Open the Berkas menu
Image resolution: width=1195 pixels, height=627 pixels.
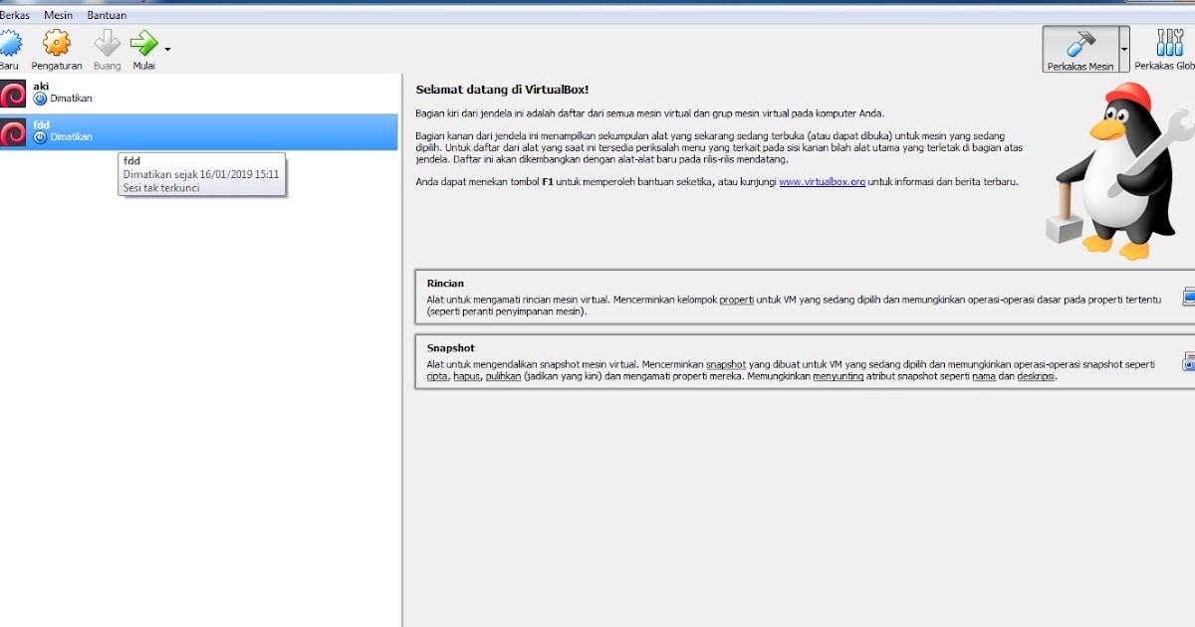pyautogui.click(x=14, y=15)
